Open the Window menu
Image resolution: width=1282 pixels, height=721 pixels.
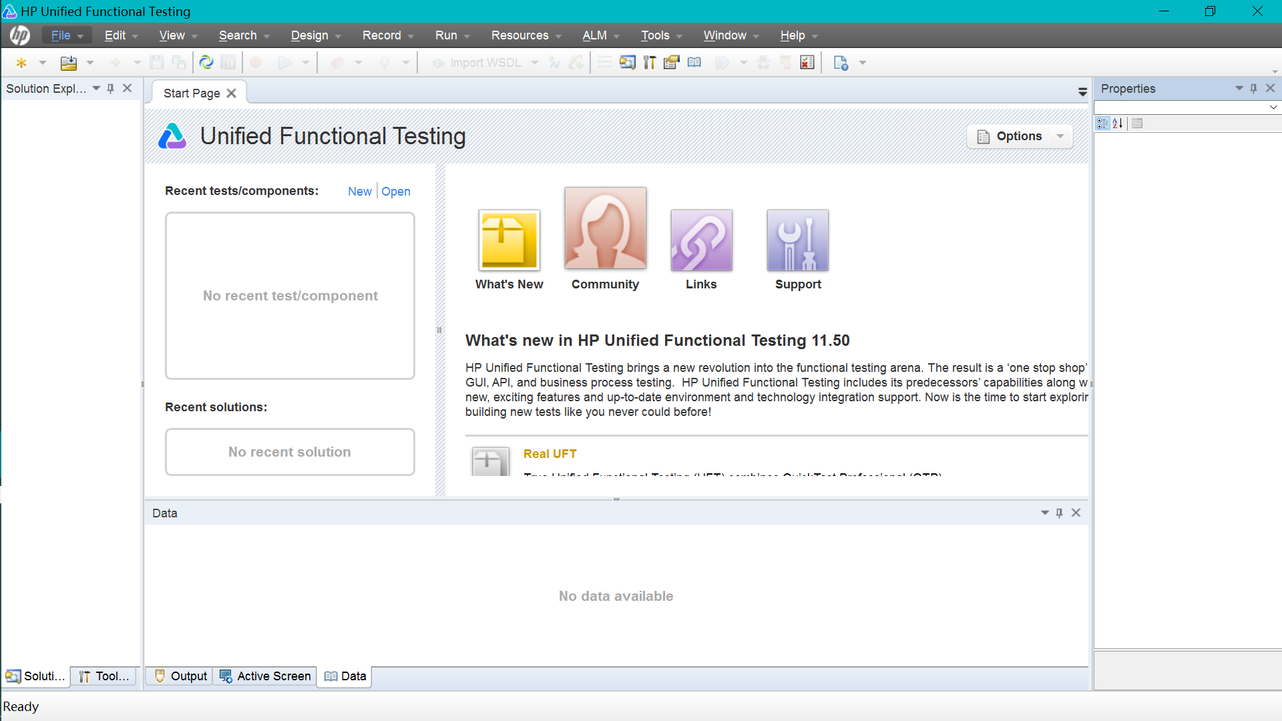731,35
